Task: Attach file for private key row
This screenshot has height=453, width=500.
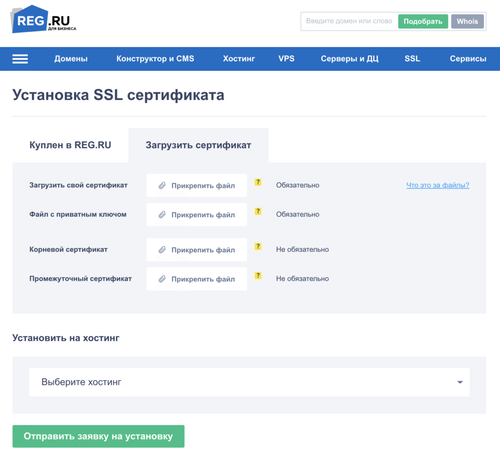Action: 197,215
